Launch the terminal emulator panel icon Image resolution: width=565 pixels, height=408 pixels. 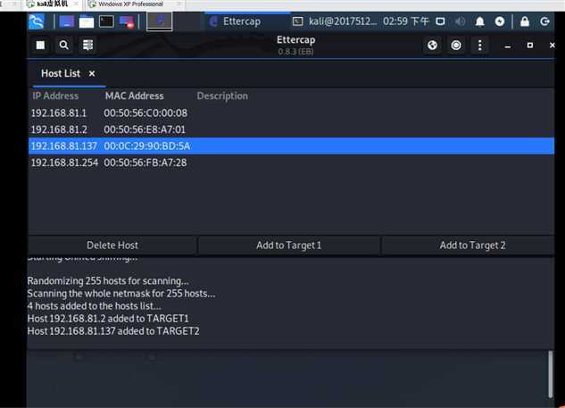[x=106, y=21]
